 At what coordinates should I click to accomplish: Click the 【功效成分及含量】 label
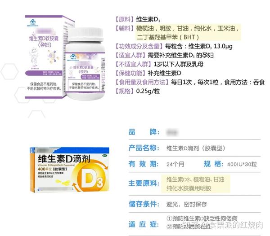(x=139, y=46)
